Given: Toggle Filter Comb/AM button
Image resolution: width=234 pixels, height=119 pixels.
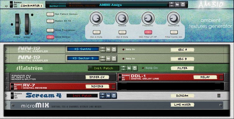Looking at the screenshot, I should coord(174,32).
